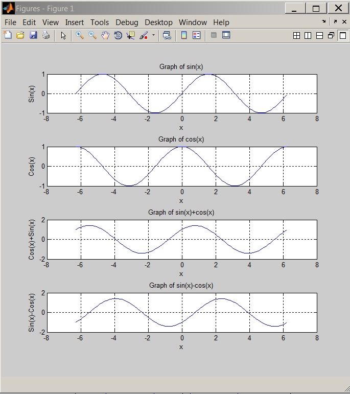Select the Rotate 3D tool

(118, 35)
